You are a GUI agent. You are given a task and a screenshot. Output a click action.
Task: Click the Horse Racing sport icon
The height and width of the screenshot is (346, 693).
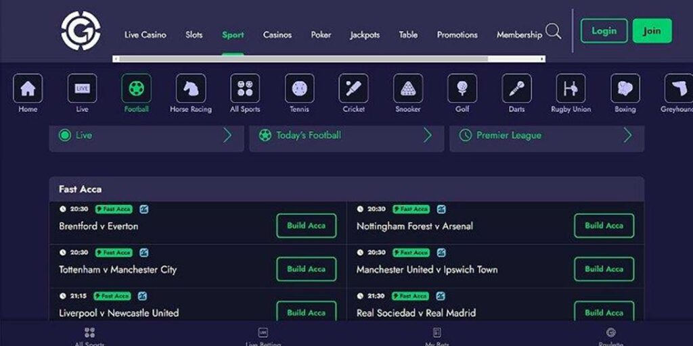[190, 89]
